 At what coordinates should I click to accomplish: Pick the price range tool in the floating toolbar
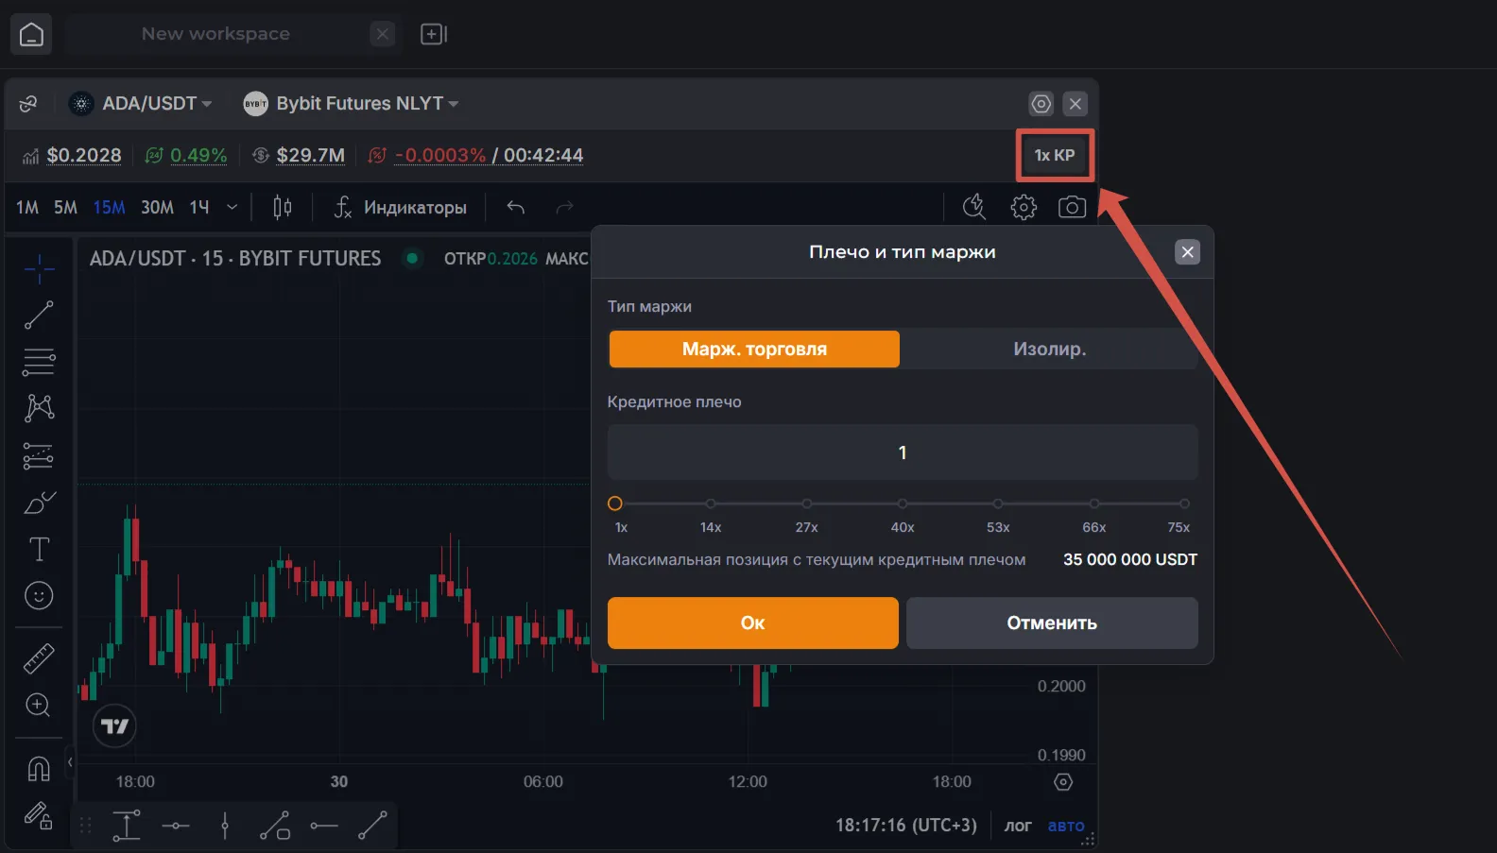(127, 826)
